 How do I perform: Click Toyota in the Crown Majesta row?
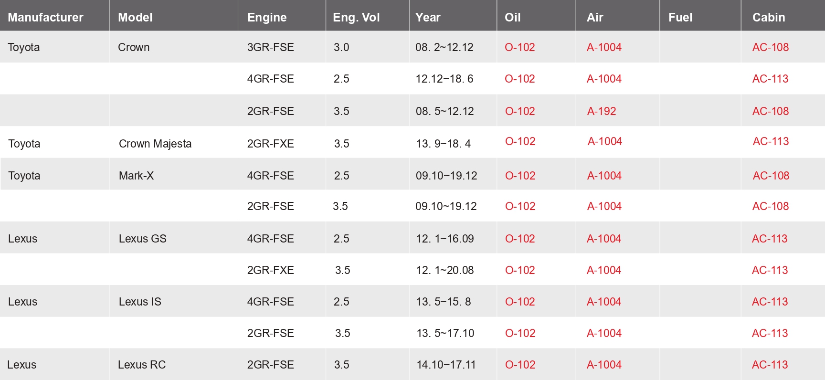pyautogui.click(x=24, y=144)
